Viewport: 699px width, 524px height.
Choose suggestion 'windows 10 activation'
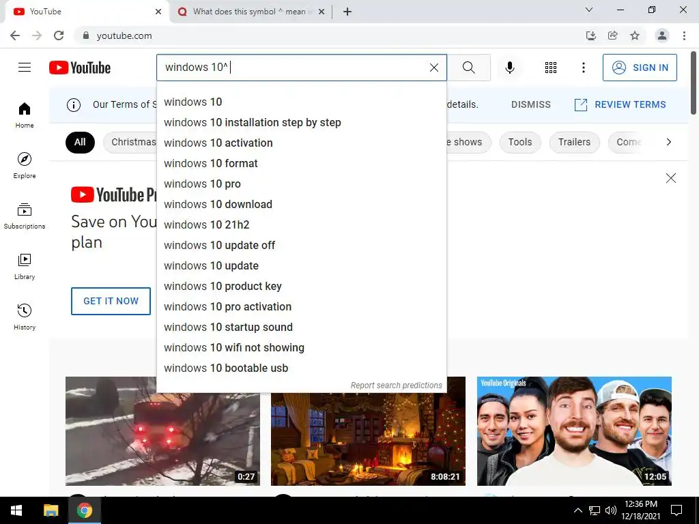point(301,143)
